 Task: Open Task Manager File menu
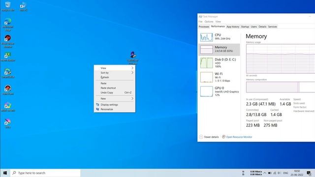coord(200,22)
